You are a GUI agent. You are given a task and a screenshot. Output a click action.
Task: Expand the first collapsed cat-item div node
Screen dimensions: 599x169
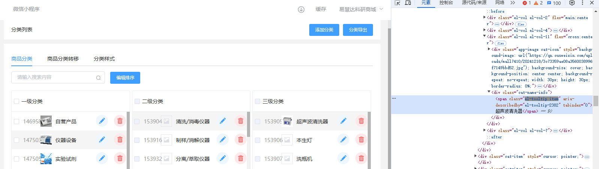(475, 156)
